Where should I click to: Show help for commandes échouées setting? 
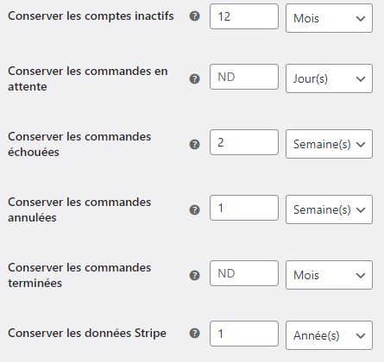point(195,144)
